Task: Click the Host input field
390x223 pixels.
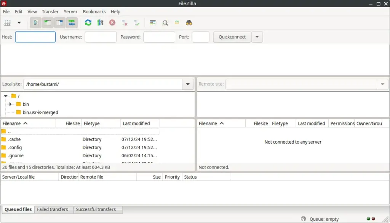Action: point(35,37)
